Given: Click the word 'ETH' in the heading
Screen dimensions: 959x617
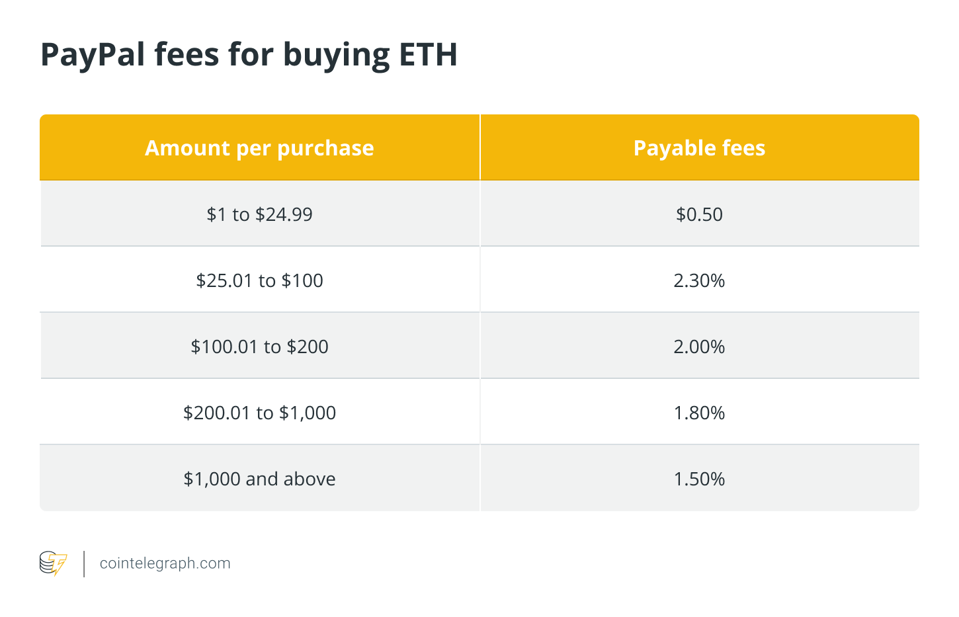Looking at the screenshot, I should coord(428,54).
